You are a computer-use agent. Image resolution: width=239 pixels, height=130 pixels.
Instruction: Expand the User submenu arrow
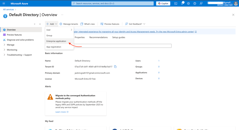71,30
